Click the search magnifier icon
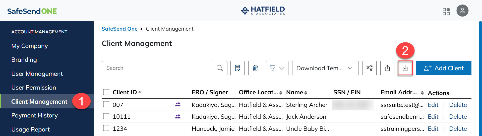 [x=220, y=68]
